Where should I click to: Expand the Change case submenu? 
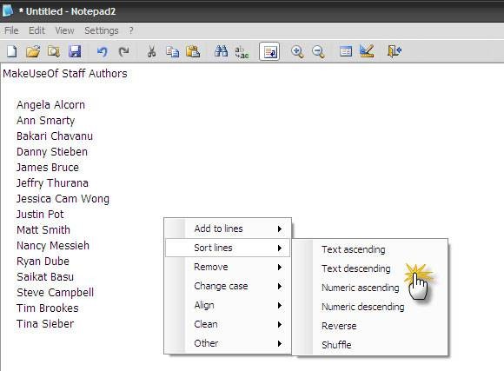(x=228, y=286)
